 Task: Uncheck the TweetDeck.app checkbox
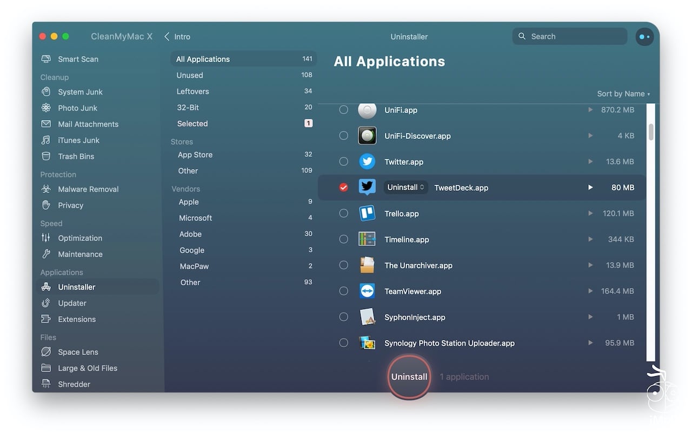point(343,188)
